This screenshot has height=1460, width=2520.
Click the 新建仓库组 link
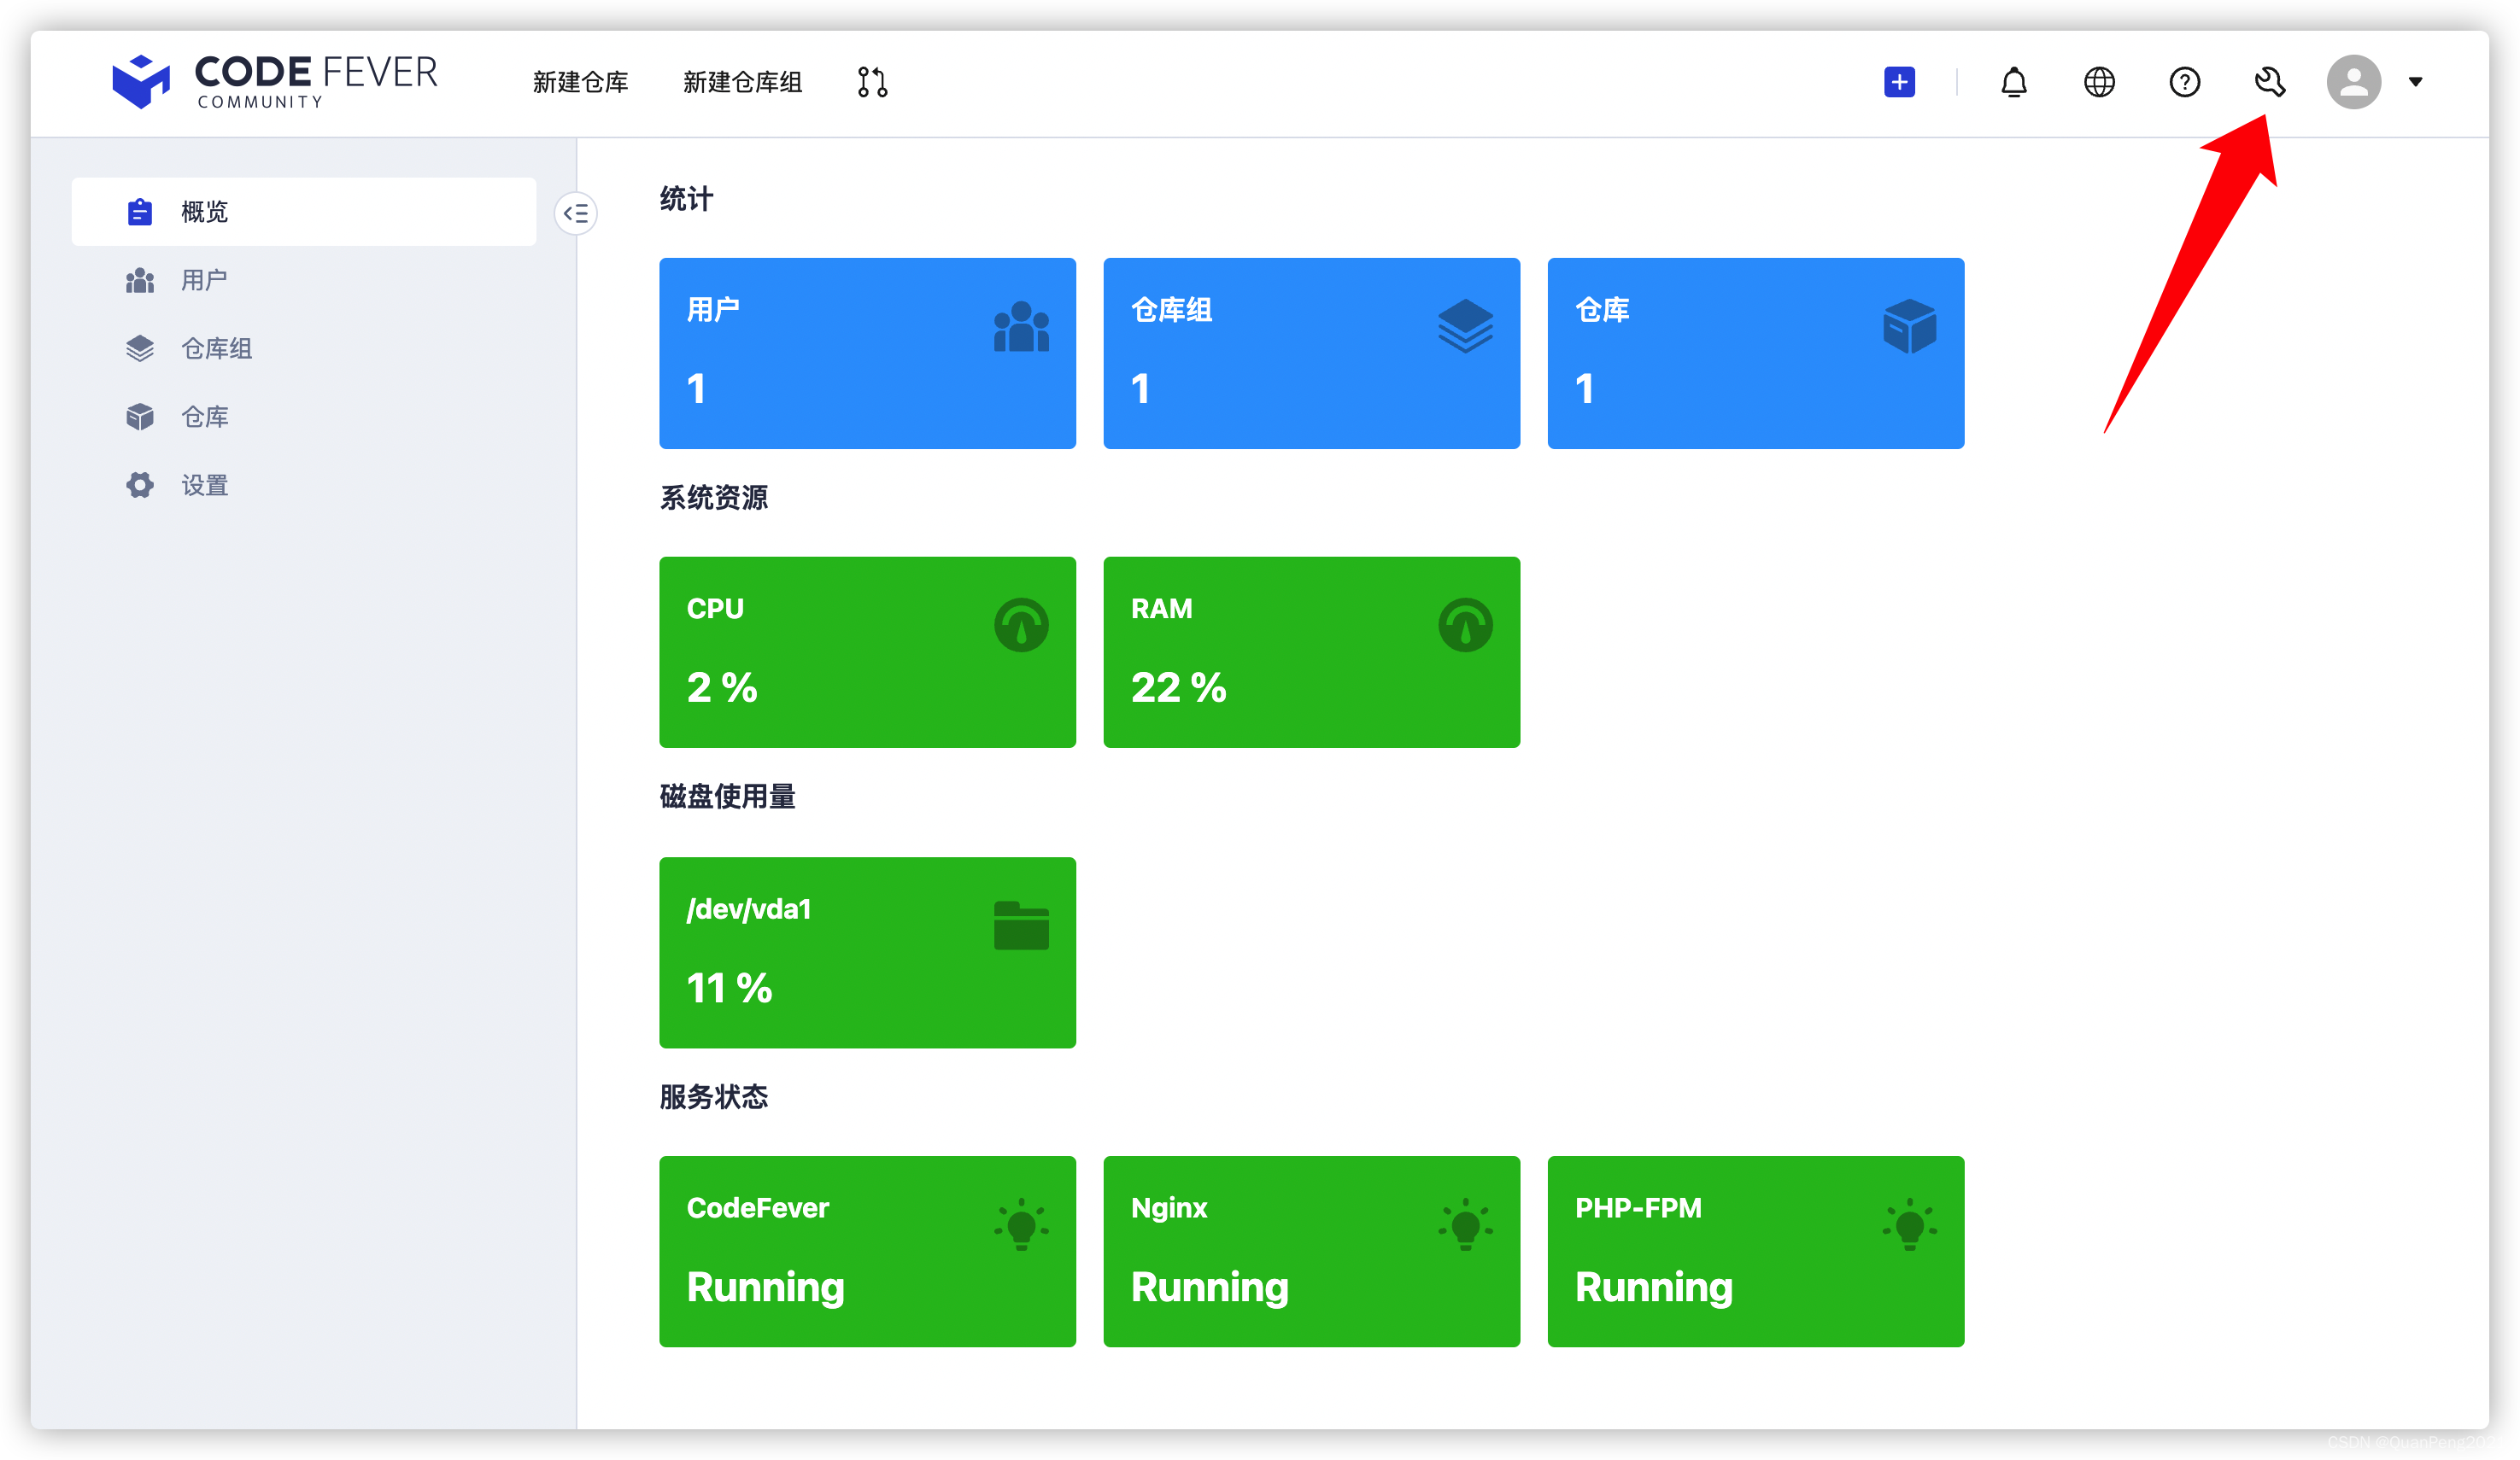[x=742, y=82]
